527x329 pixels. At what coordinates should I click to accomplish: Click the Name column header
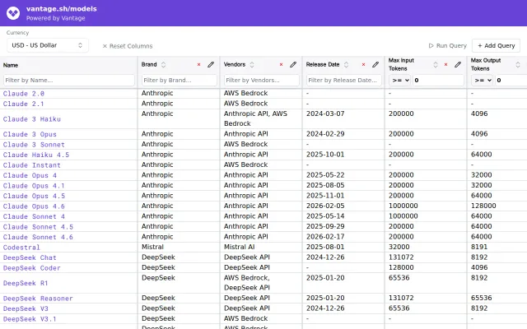11,65
